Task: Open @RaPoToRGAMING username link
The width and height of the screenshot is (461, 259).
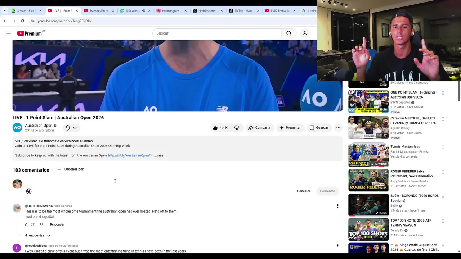Action: [39, 206]
